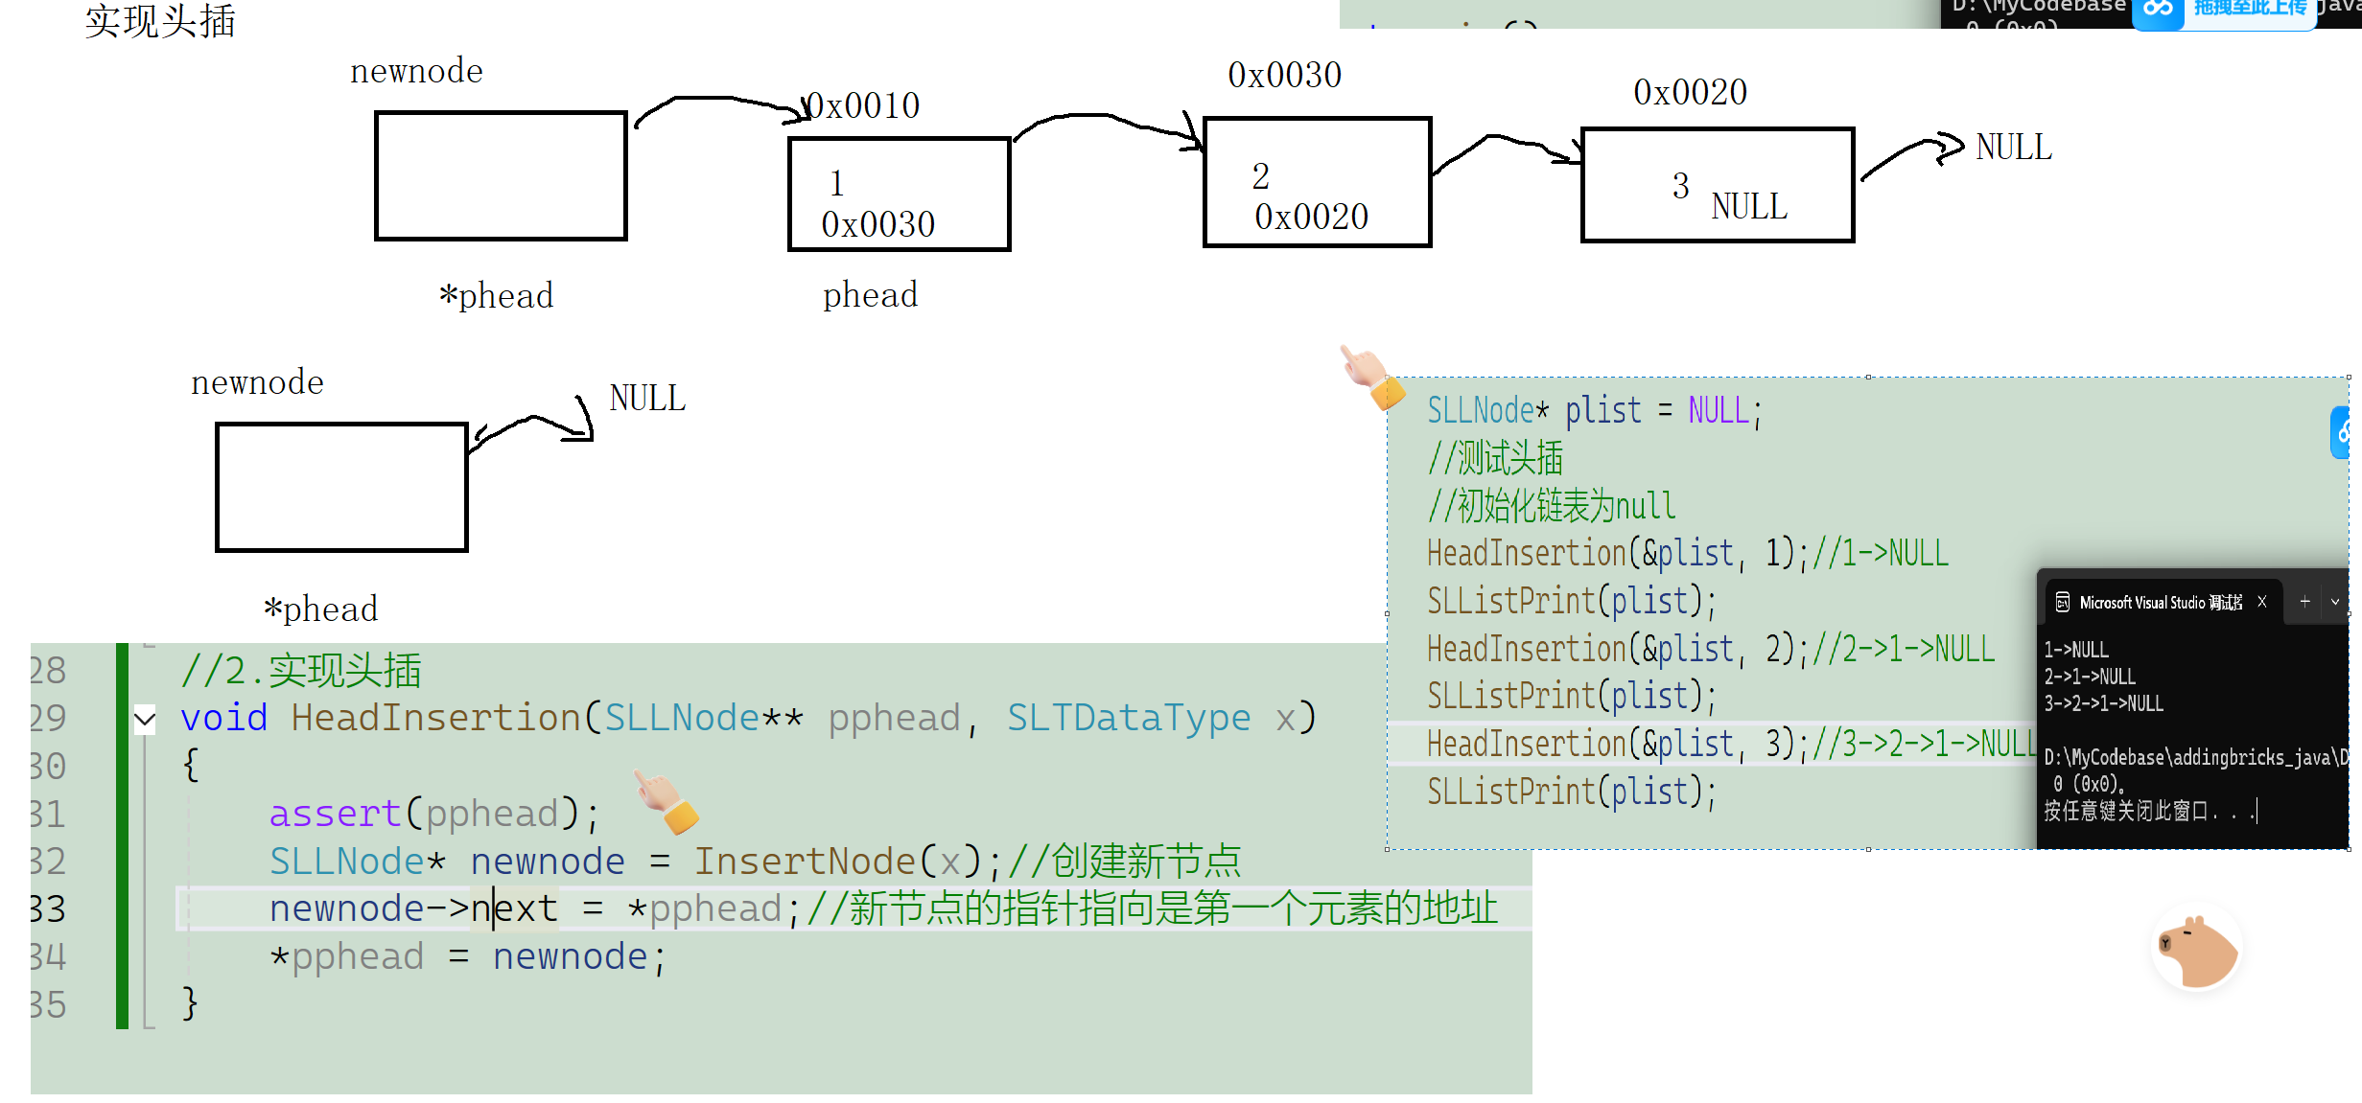
Task: Select the Microsoft Visual Studio debug console tab
Action: [x=2160, y=603]
